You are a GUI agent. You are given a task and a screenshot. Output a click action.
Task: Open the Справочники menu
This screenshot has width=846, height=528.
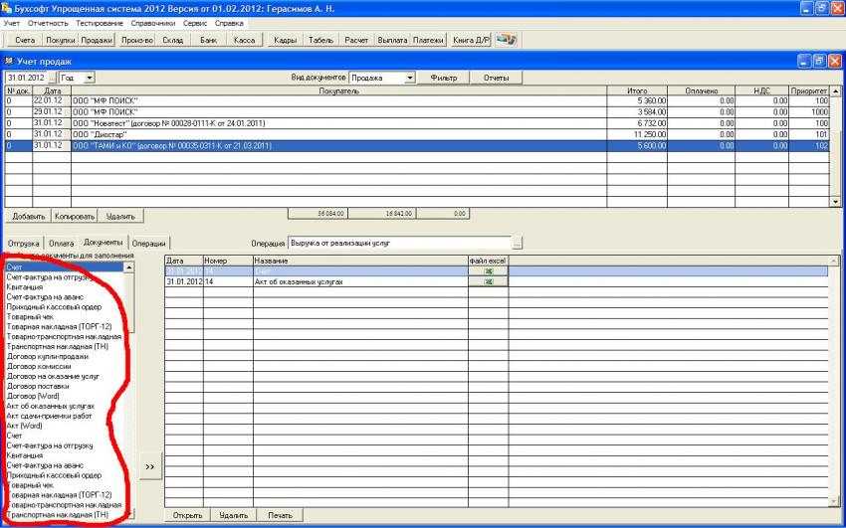(153, 22)
